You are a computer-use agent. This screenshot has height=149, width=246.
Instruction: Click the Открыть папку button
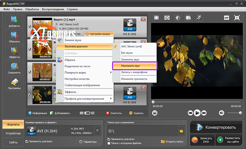[172, 141]
